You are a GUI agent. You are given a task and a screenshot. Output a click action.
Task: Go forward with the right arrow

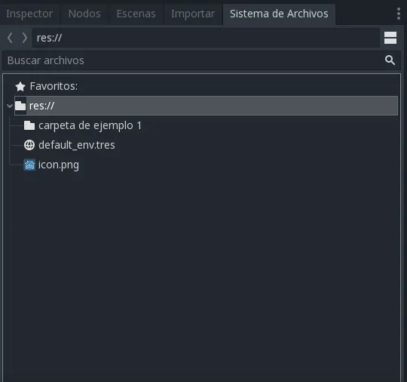click(24, 38)
